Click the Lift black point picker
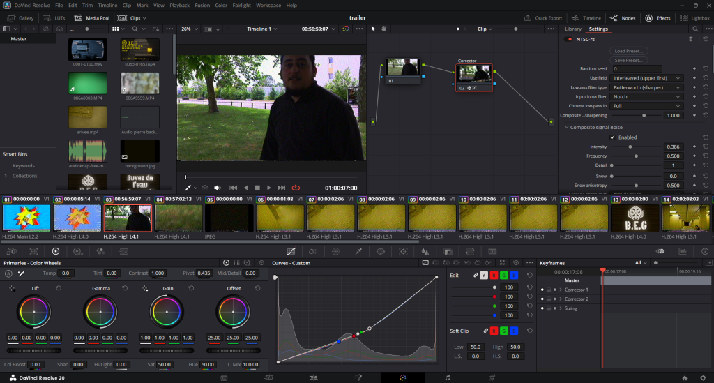This screenshot has height=383, width=714. pos(12,288)
